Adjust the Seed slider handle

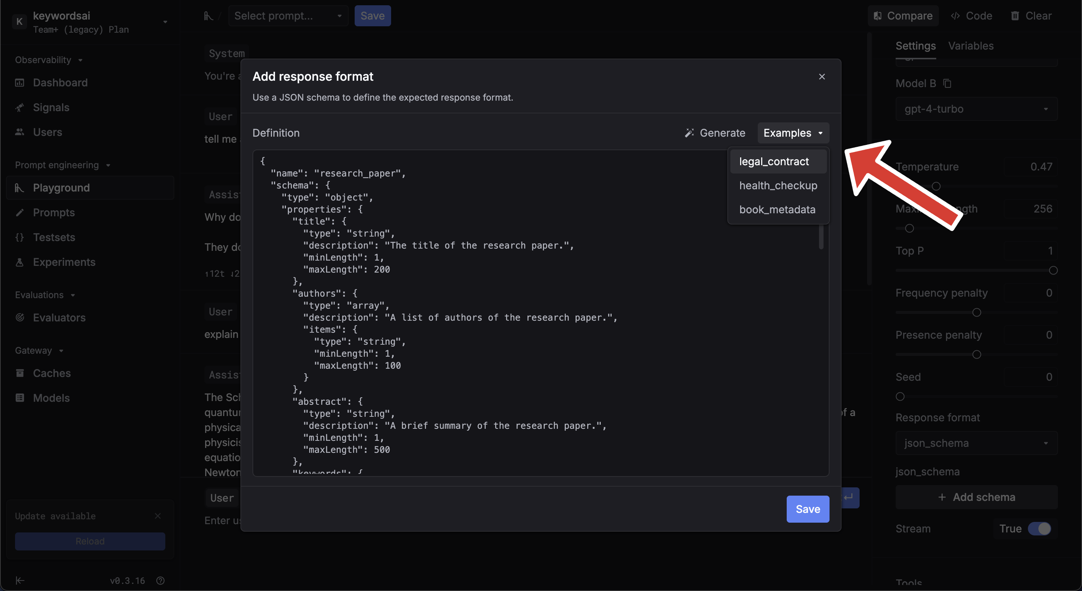click(x=900, y=397)
